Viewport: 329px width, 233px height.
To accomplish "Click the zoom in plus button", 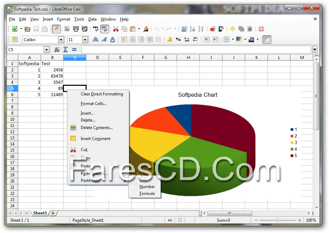I will tap(300, 220).
